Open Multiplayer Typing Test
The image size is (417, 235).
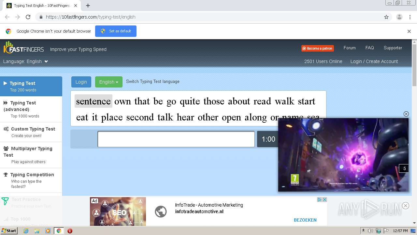pyautogui.click(x=31, y=155)
